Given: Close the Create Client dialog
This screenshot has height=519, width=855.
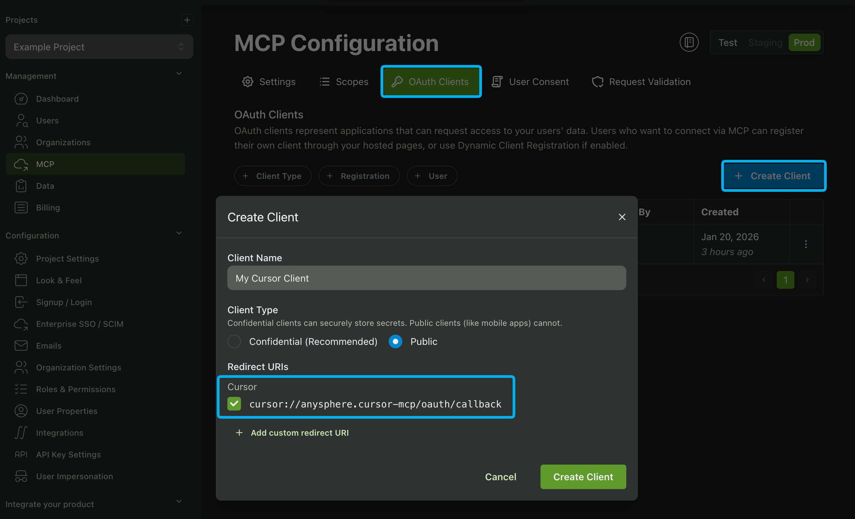Looking at the screenshot, I should (622, 217).
